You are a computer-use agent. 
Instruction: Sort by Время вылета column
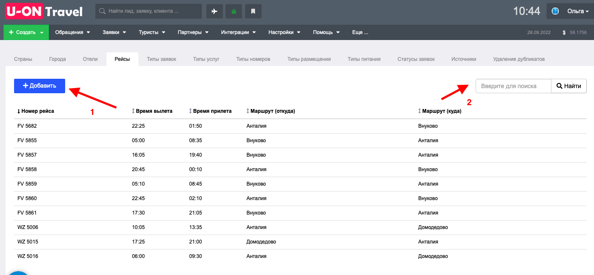pos(152,111)
